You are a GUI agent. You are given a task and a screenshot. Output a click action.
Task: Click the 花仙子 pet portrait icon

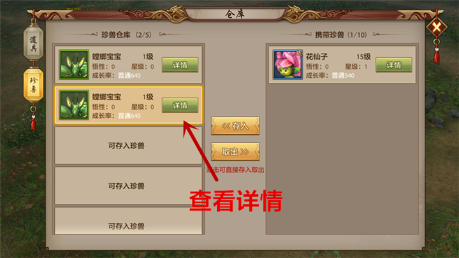coord(288,64)
